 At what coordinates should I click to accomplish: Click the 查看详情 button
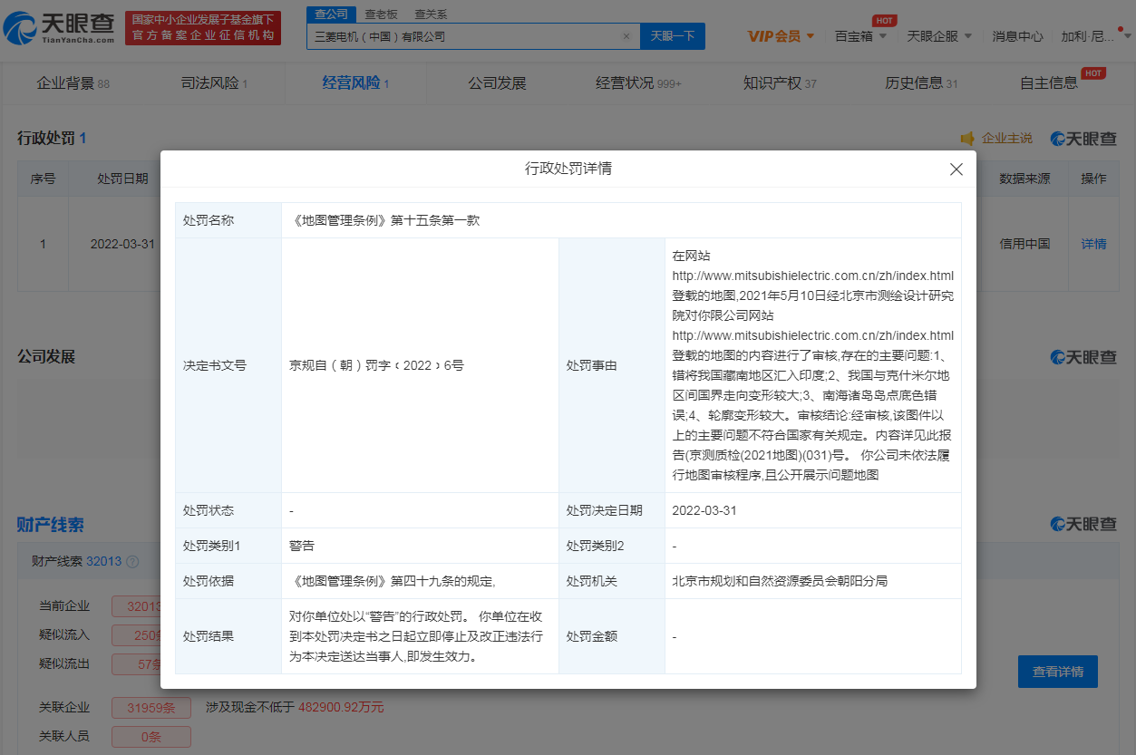click(x=1057, y=672)
